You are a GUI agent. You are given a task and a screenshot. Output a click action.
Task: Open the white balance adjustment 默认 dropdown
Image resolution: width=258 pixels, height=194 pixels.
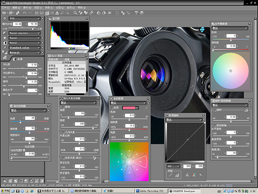[x=230, y=28]
